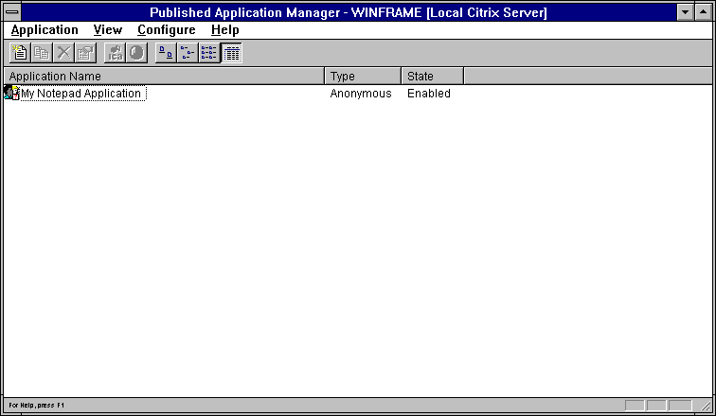
Task: Click the My Notepad Application row icon
Action: [x=11, y=93]
